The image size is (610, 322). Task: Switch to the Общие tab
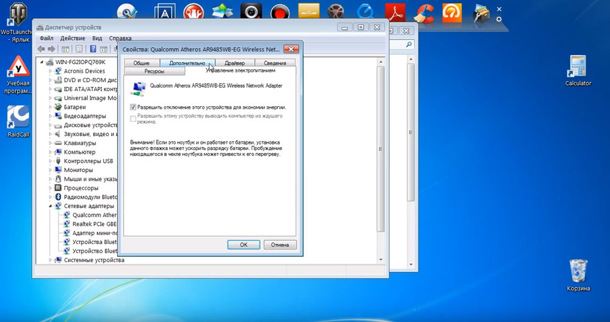point(142,63)
